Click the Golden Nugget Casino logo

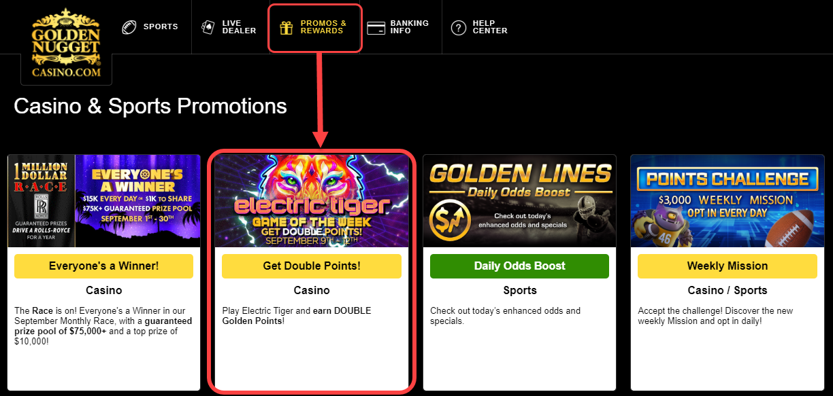(66, 43)
